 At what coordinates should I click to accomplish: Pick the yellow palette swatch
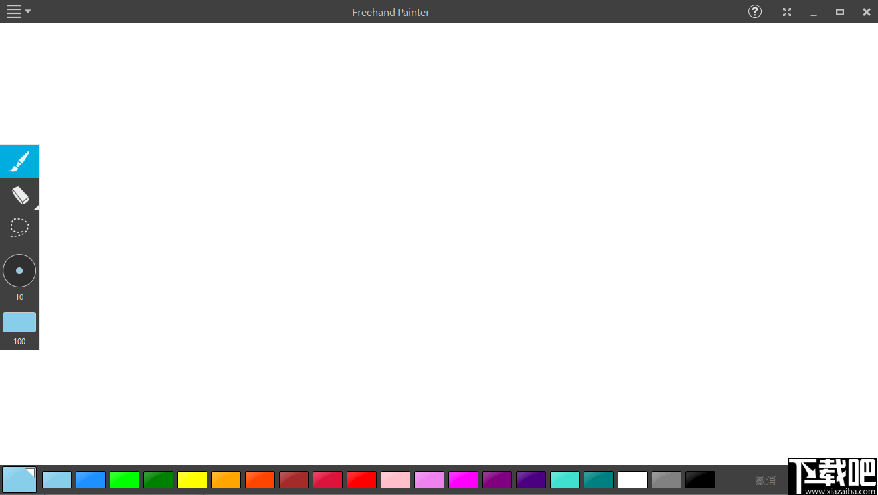pyautogui.click(x=193, y=480)
